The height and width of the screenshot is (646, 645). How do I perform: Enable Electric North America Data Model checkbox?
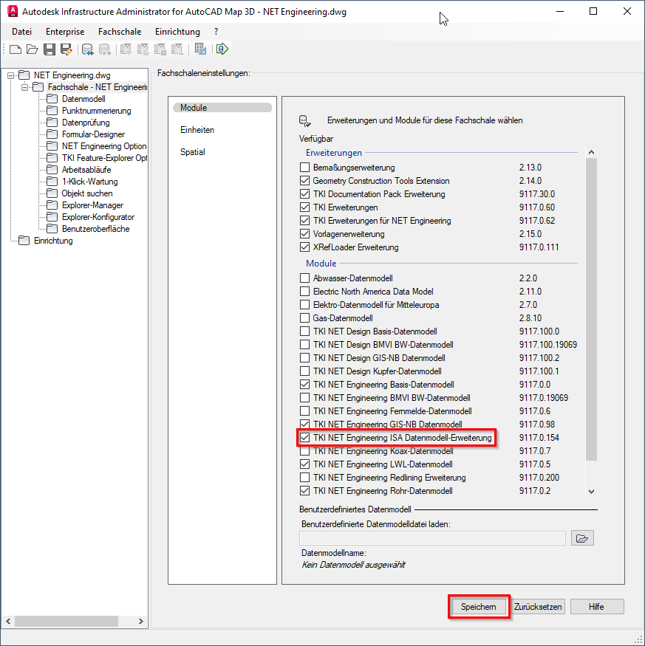304,292
